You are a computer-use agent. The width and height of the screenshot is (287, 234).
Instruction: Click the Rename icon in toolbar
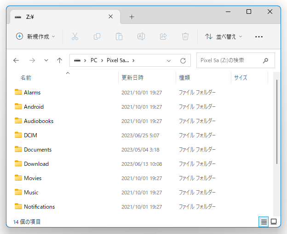coord(141,36)
